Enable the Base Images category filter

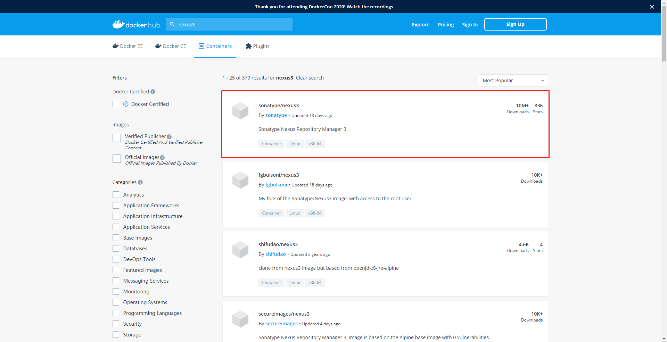tap(116, 238)
